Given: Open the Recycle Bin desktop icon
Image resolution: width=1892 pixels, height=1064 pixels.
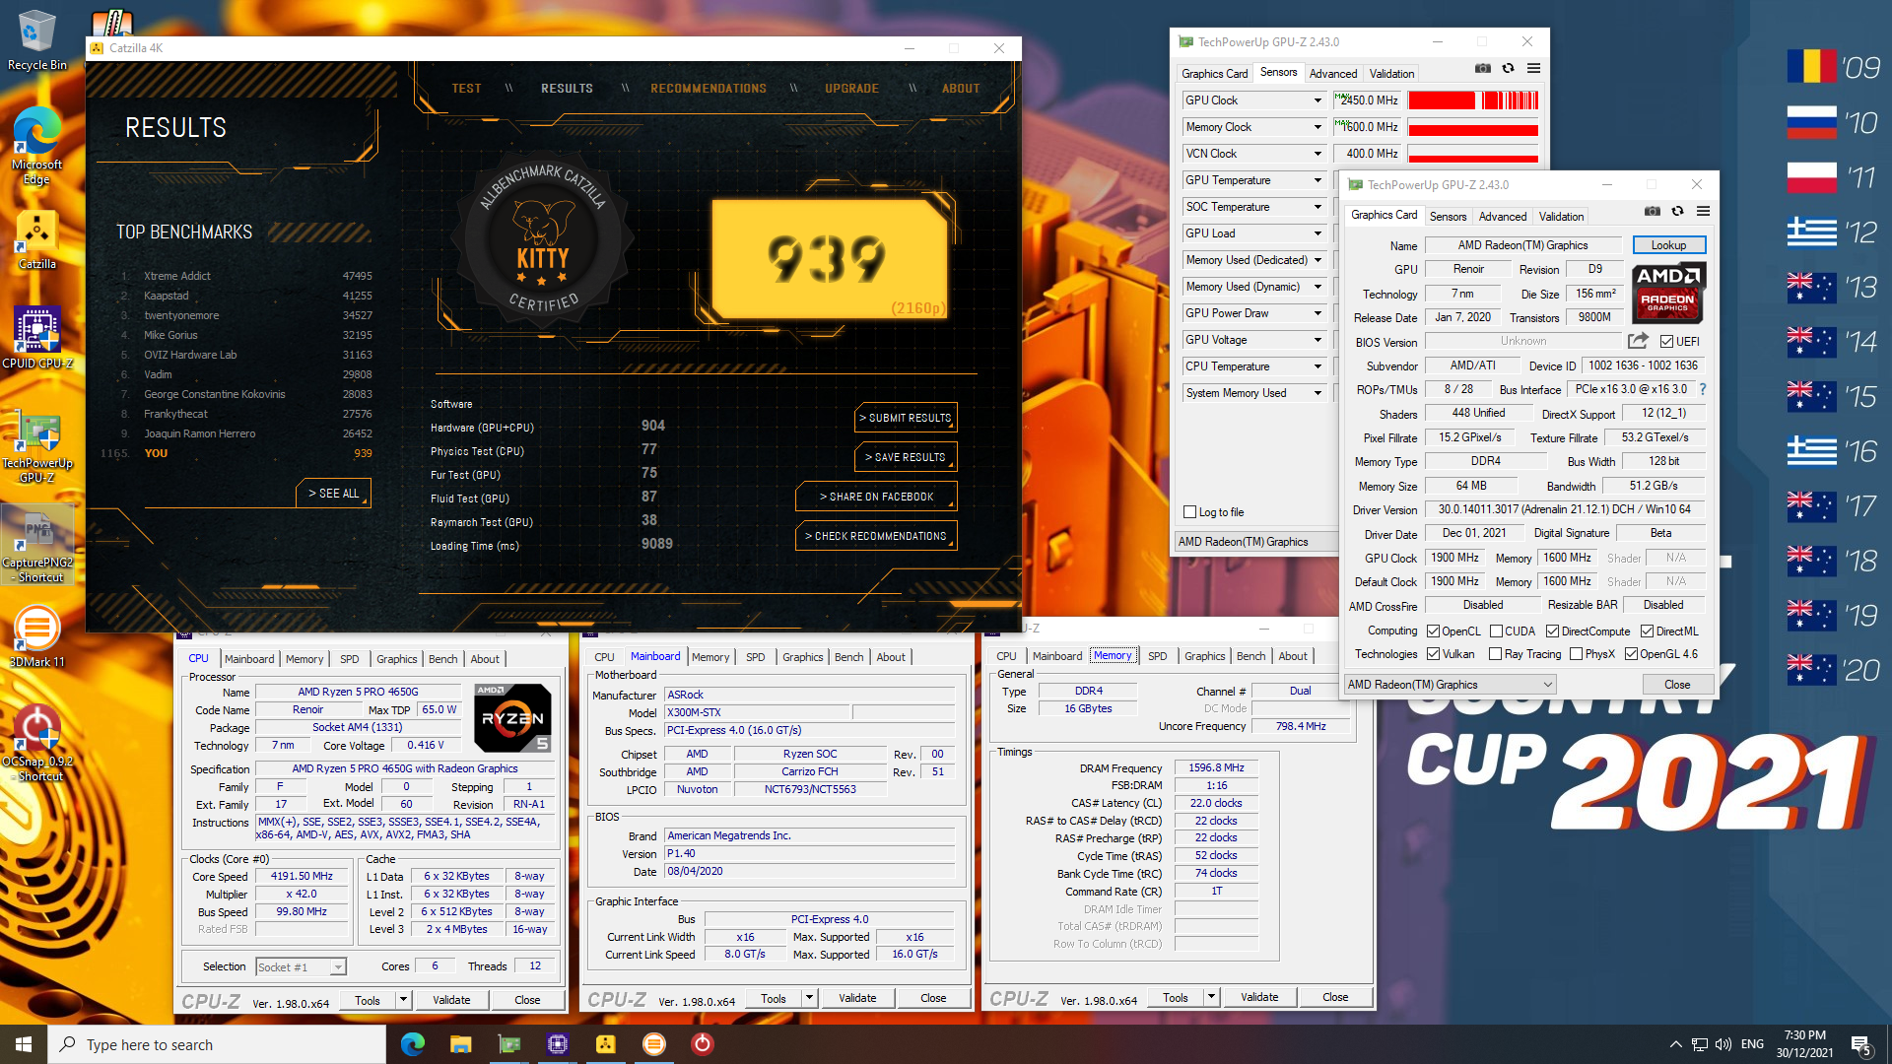Looking at the screenshot, I should click(36, 39).
